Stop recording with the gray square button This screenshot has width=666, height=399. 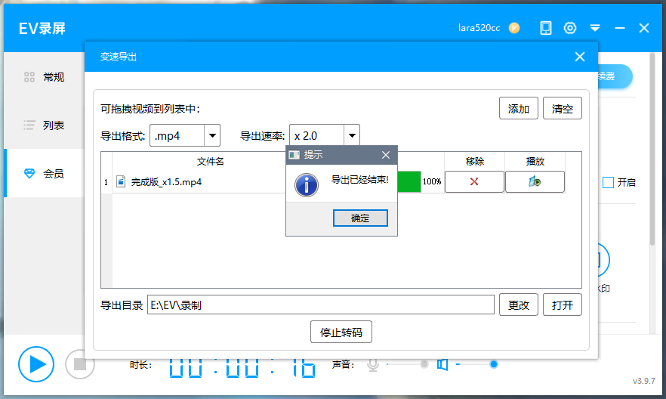(x=80, y=364)
